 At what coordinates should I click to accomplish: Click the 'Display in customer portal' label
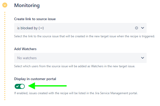tap(35, 79)
